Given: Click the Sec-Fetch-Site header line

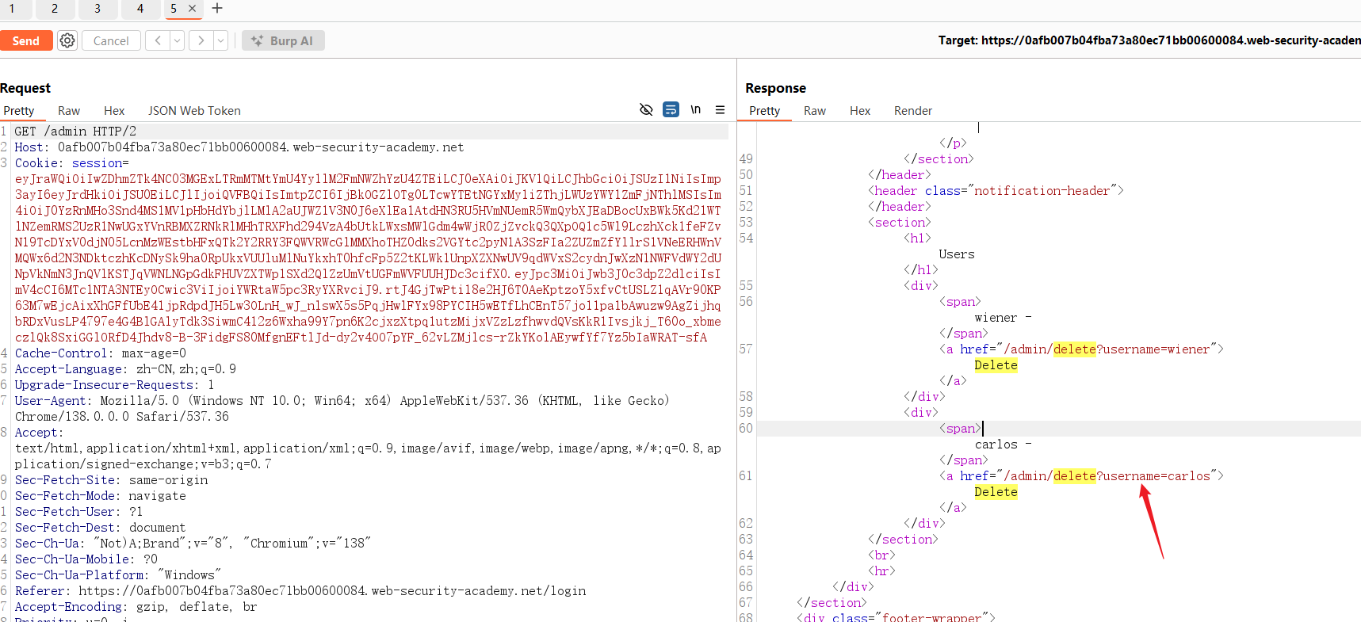Looking at the screenshot, I should [111, 480].
